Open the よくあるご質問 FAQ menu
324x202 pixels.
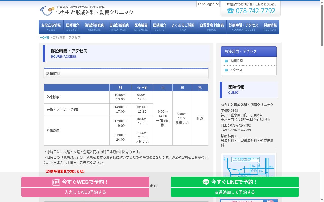pos(183,27)
